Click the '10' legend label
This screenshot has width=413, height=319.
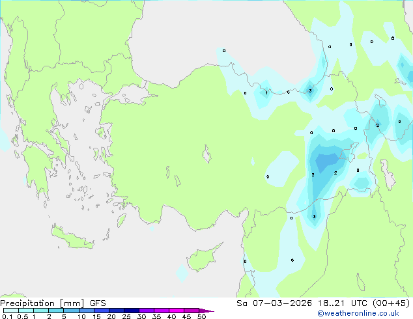[81, 316]
